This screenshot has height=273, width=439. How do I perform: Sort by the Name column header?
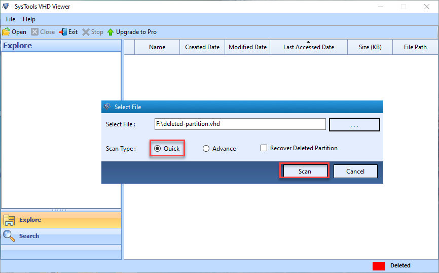pyautogui.click(x=157, y=47)
